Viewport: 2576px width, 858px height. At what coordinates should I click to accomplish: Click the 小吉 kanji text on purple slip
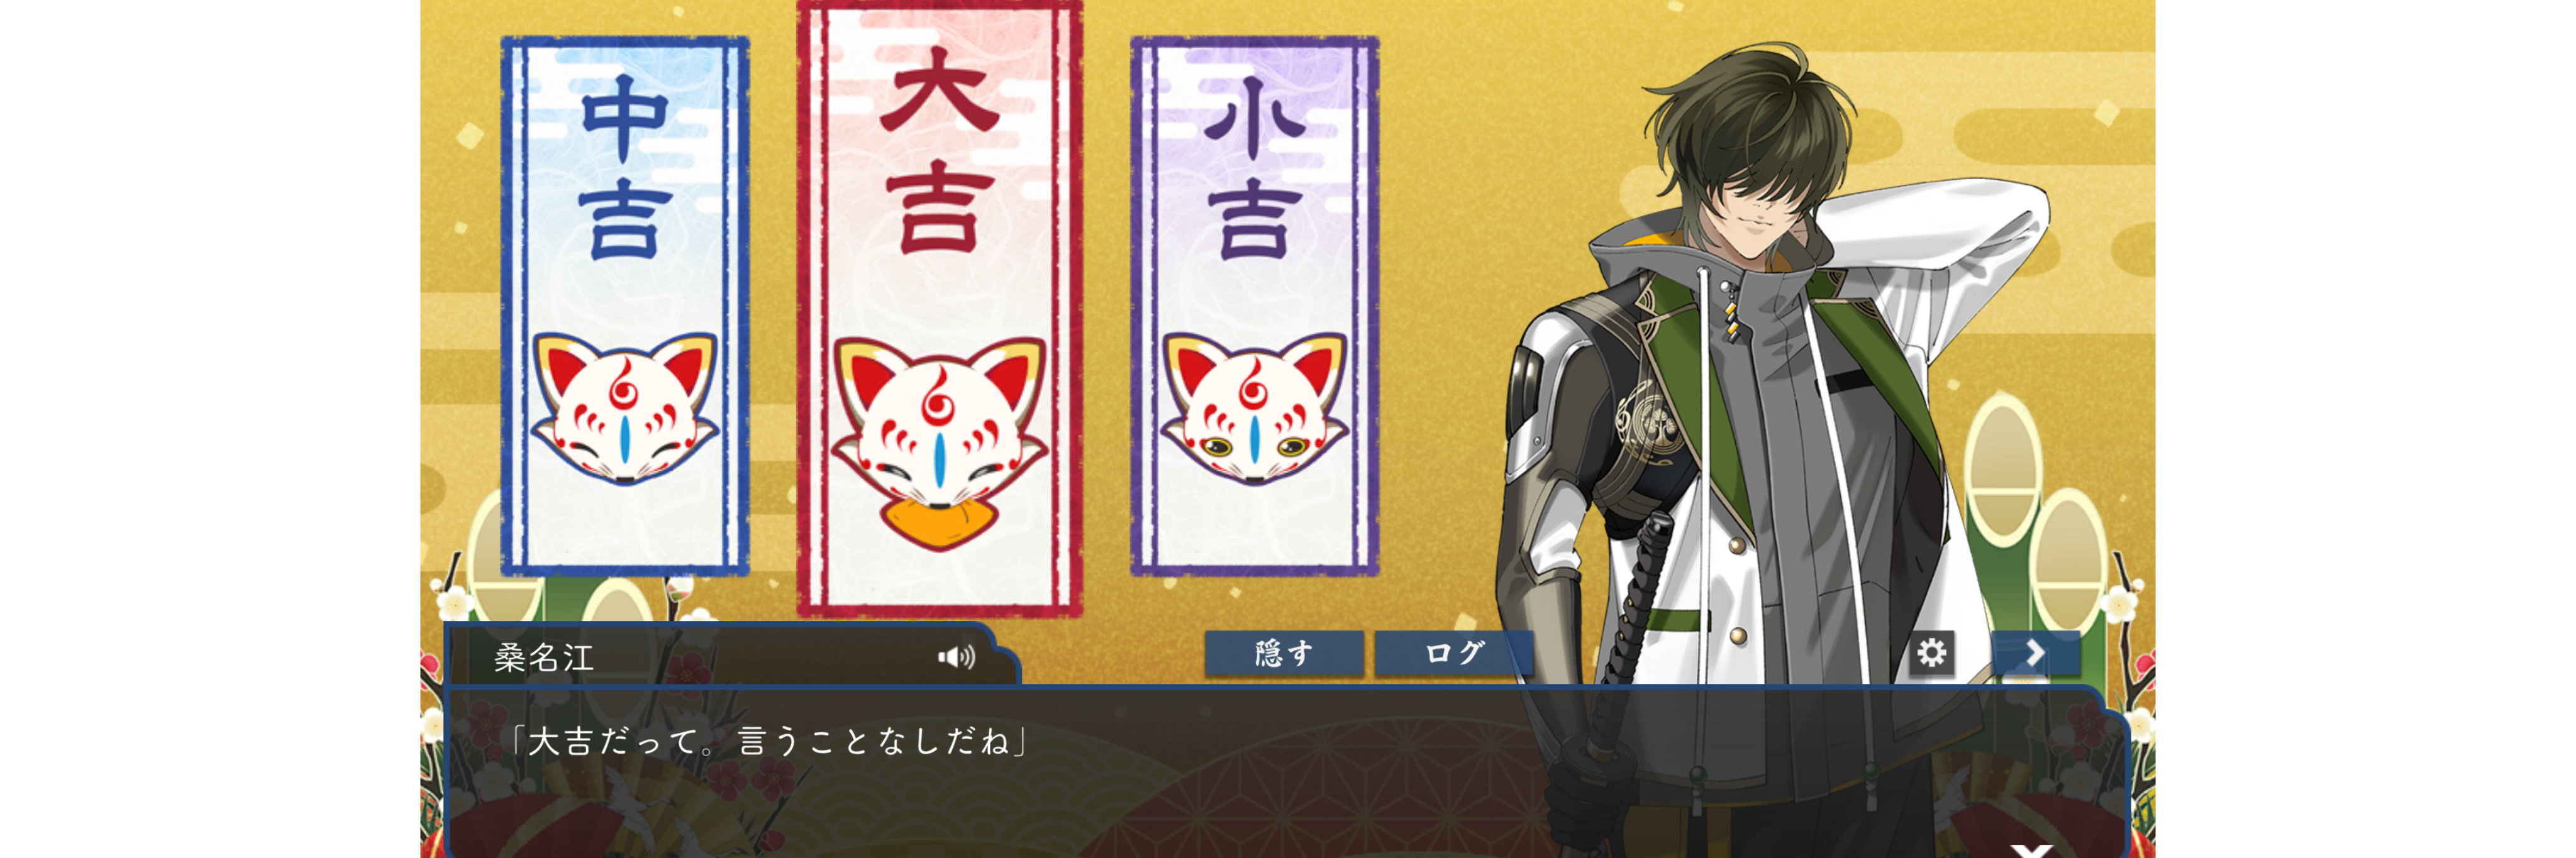tap(1254, 167)
